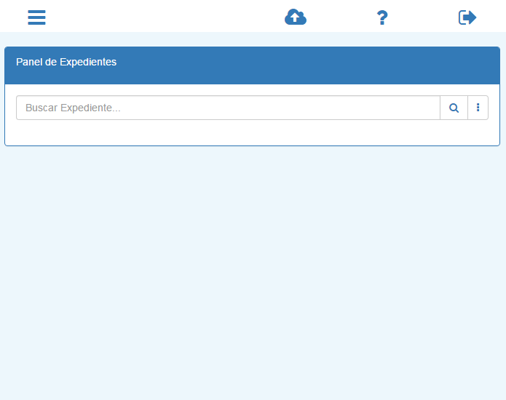Show help from the top bar
The width and height of the screenshot is (506, 400).
point(382,17)
